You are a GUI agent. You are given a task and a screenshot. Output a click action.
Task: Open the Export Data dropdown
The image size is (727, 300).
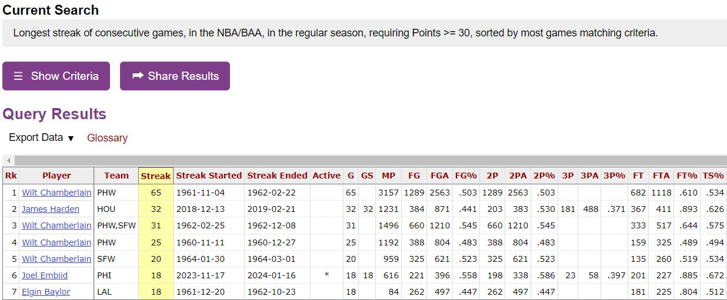click(41, 137)
